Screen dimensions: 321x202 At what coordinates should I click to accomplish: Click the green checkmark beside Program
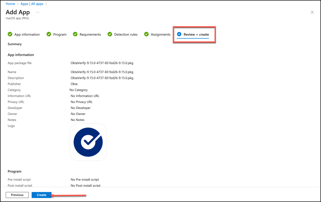coord(49,34)
